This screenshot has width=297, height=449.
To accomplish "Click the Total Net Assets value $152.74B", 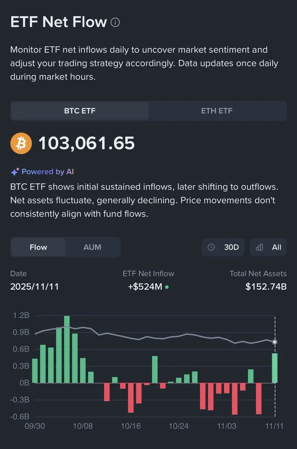I will 266,287.
